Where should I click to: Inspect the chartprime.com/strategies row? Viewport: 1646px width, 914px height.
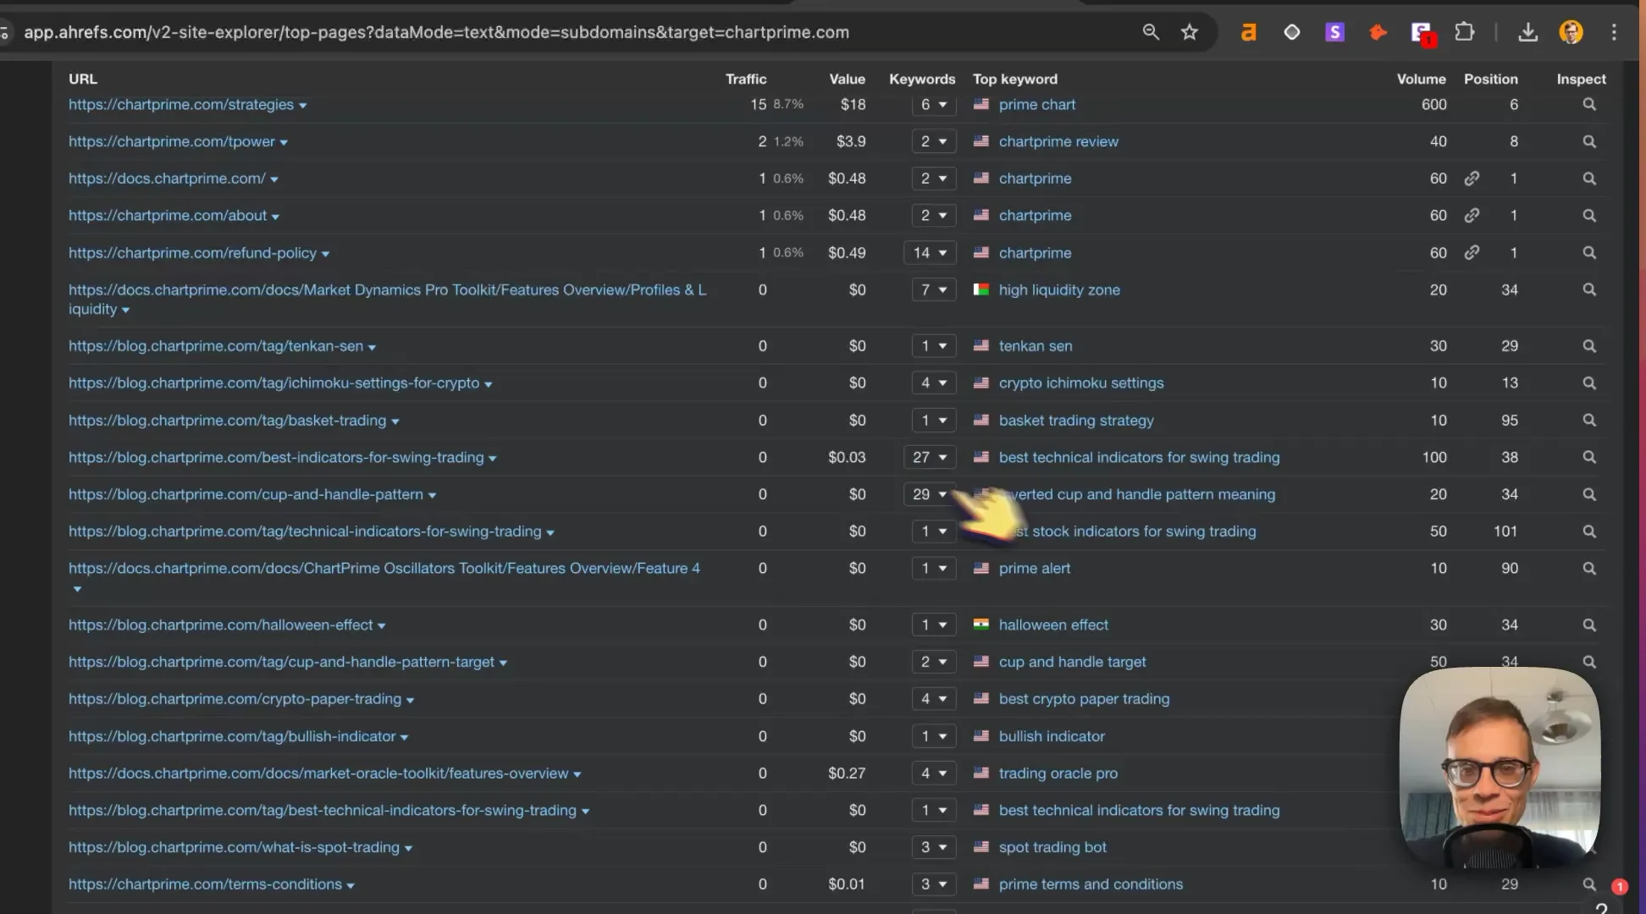pyautogui.click(x=1589, y=104)
